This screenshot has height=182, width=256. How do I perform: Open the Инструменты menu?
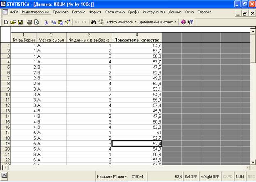click(x=154, y=12)
